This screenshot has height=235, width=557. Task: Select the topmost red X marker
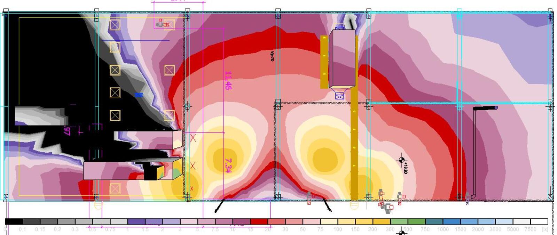193,138
